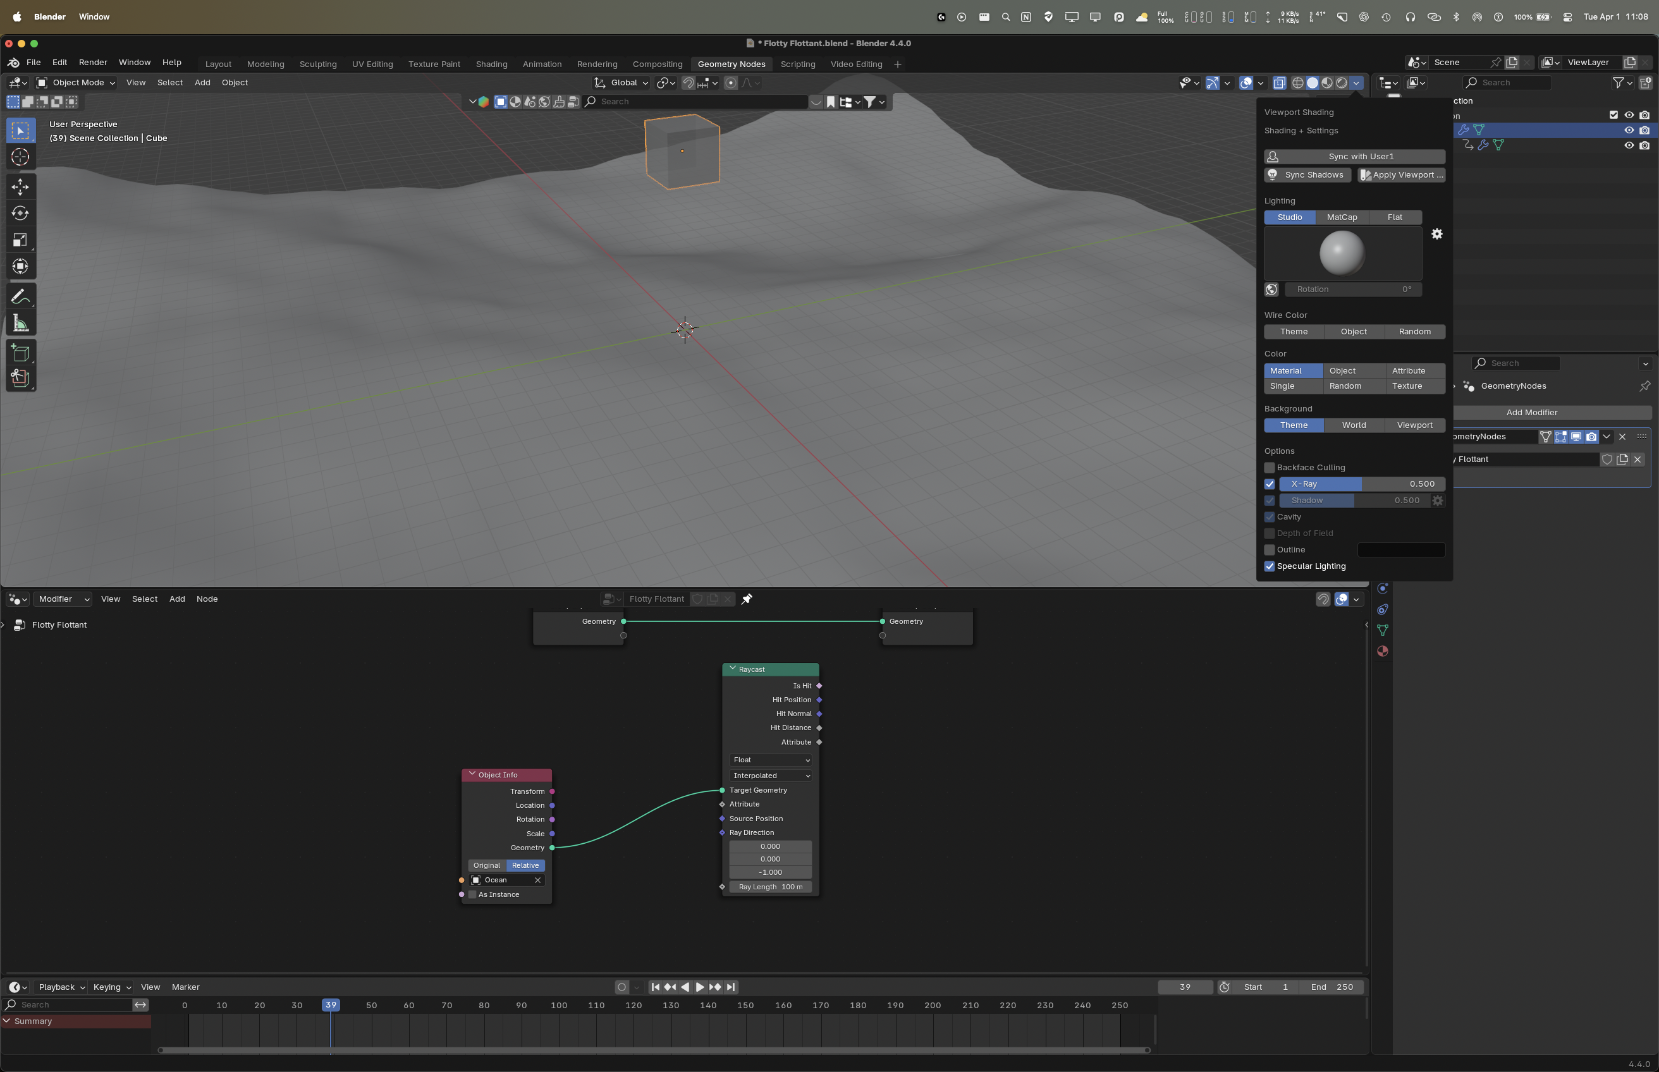Play the animation in reverse
Image resolution: width=1659 pixels, height=1072 pixels.
pyautogui.click(x=685, y=987)
